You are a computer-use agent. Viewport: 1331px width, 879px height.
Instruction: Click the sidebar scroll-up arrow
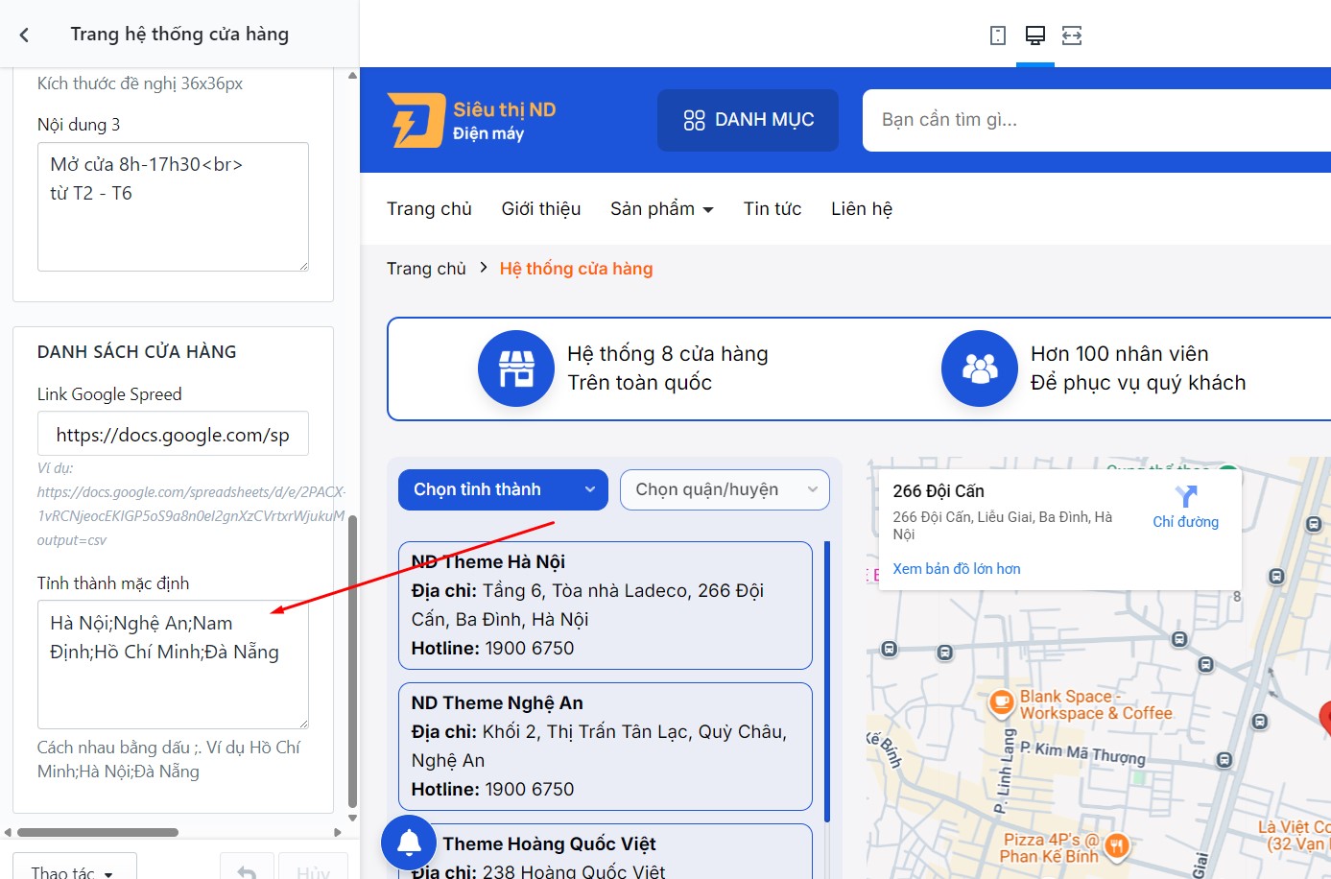352,75
